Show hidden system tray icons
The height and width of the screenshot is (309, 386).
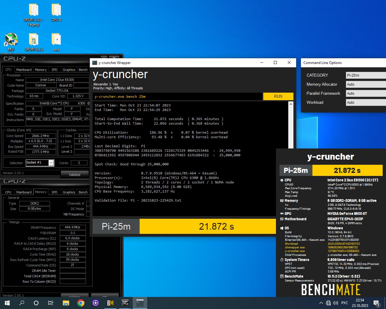pyautogui.click(x=321, y=303)
